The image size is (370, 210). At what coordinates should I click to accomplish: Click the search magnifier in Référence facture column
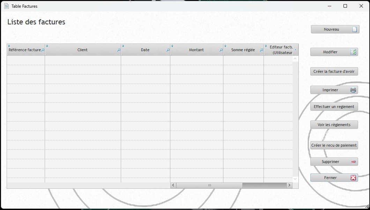[43, 50]
